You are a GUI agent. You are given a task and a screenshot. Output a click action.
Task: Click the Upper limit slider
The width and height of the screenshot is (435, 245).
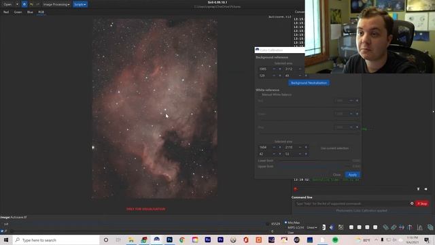[x=315, y=166]
